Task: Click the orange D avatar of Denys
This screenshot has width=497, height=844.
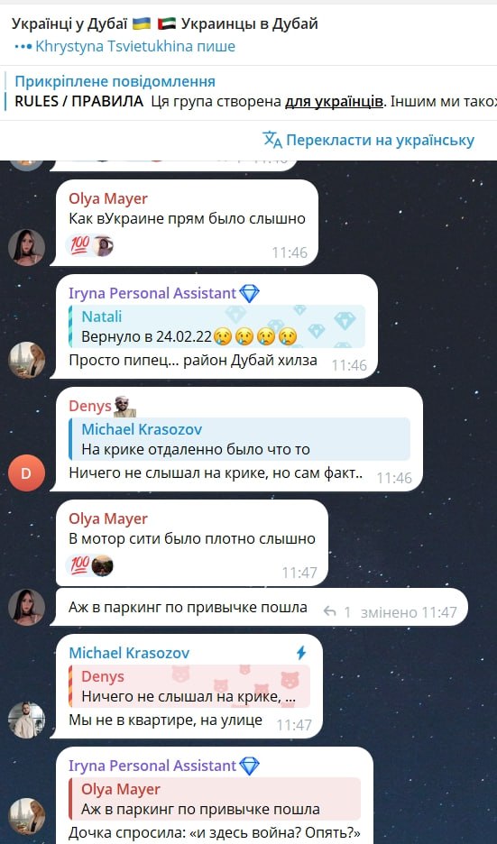Action: (x=26, y=472)
